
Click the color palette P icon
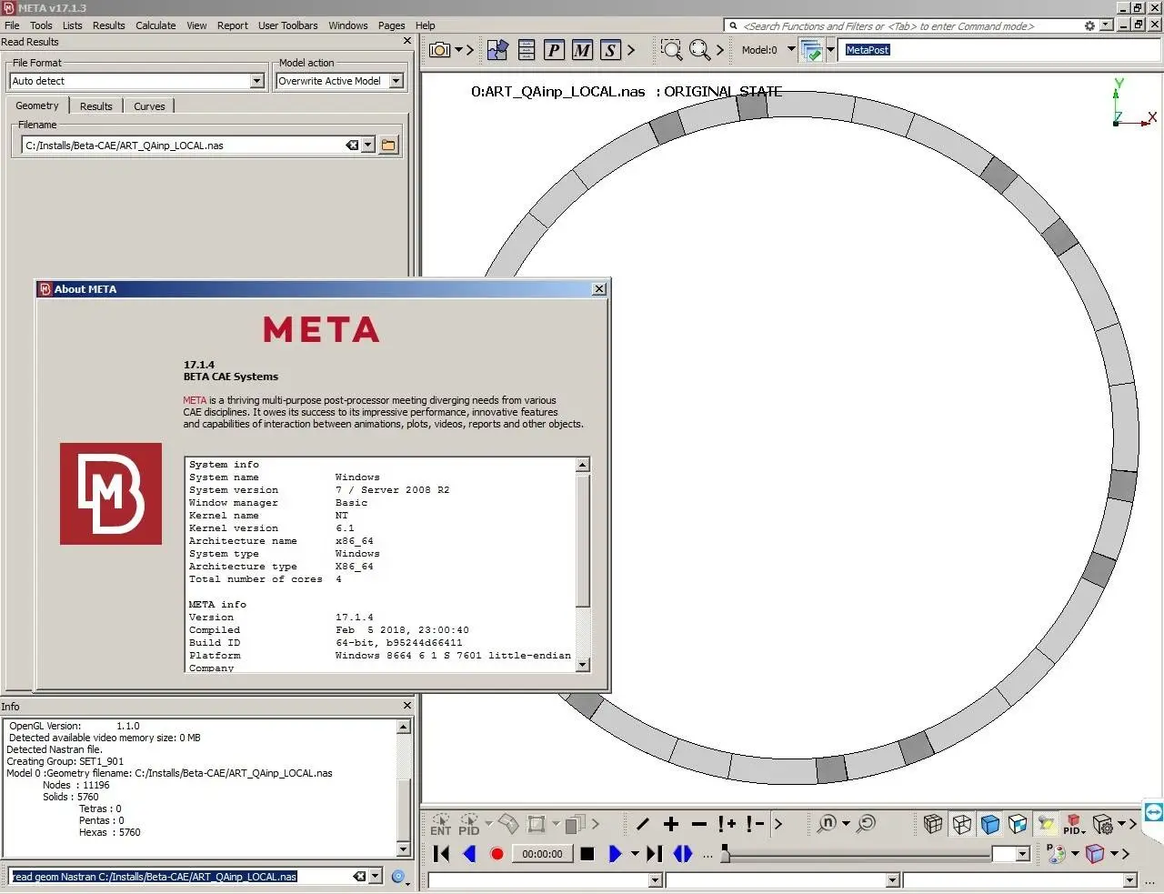tap(1055, 853)
